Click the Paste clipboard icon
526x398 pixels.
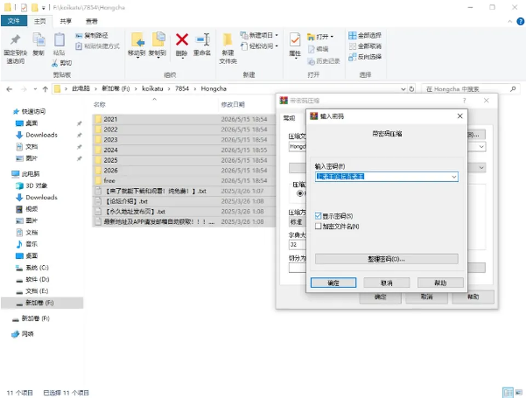pyautogui.click(x=59, y=40)
